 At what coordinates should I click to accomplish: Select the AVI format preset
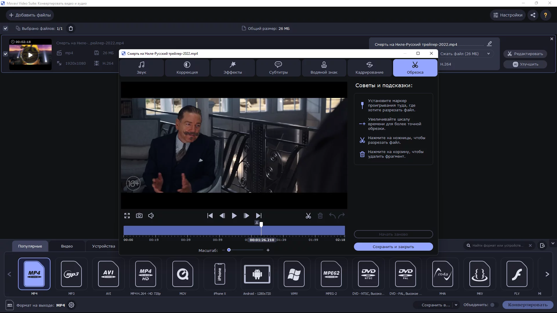click(x=108, y=274)
